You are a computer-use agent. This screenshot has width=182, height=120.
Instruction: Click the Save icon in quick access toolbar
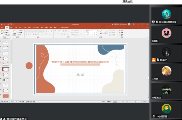(x=2, y=24)
